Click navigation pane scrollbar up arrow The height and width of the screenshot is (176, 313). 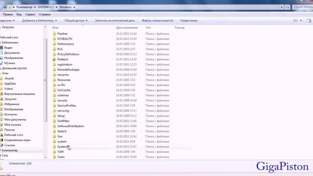(x=45, y=27)
